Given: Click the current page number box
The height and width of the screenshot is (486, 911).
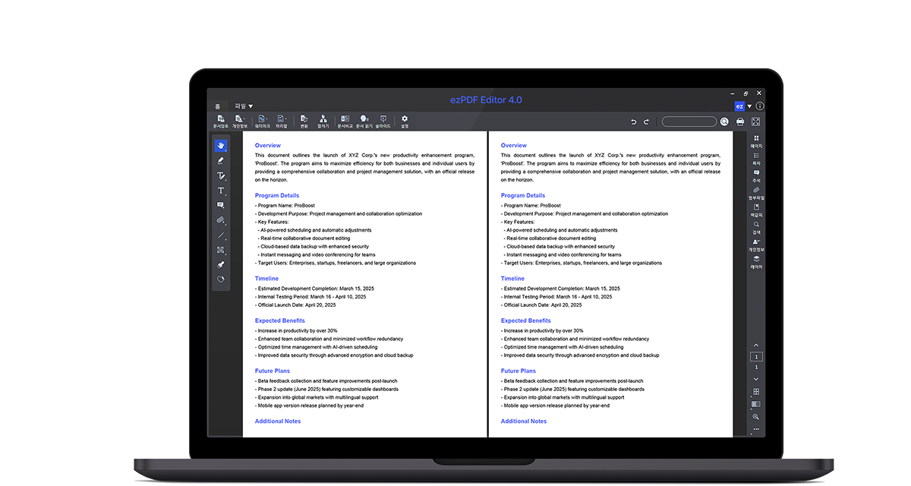Looking at the screenshot, I should point(756,357).
